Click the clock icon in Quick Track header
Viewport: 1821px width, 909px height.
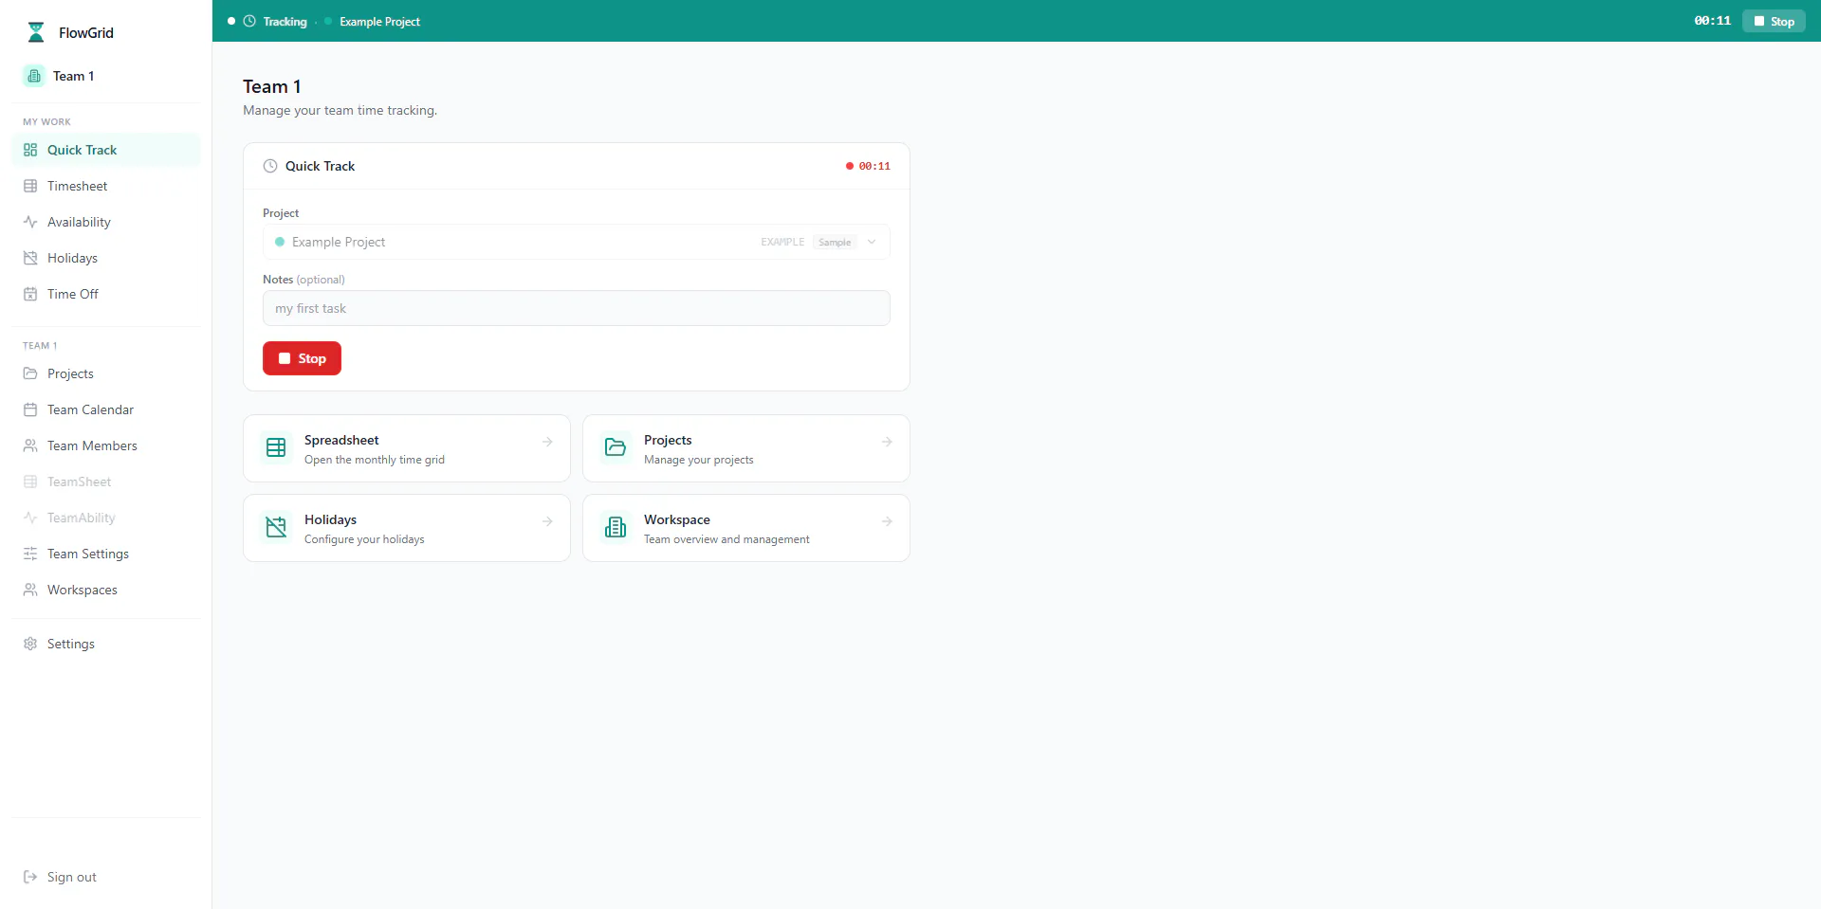point(270,166)
